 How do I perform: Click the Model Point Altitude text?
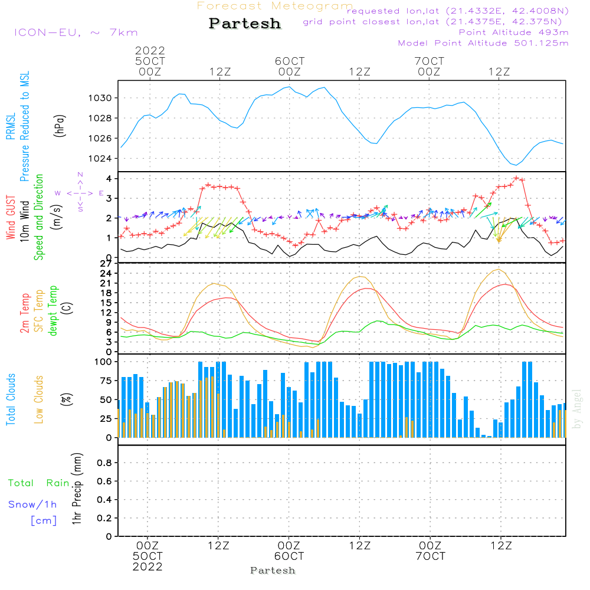[x=483, y=43]
